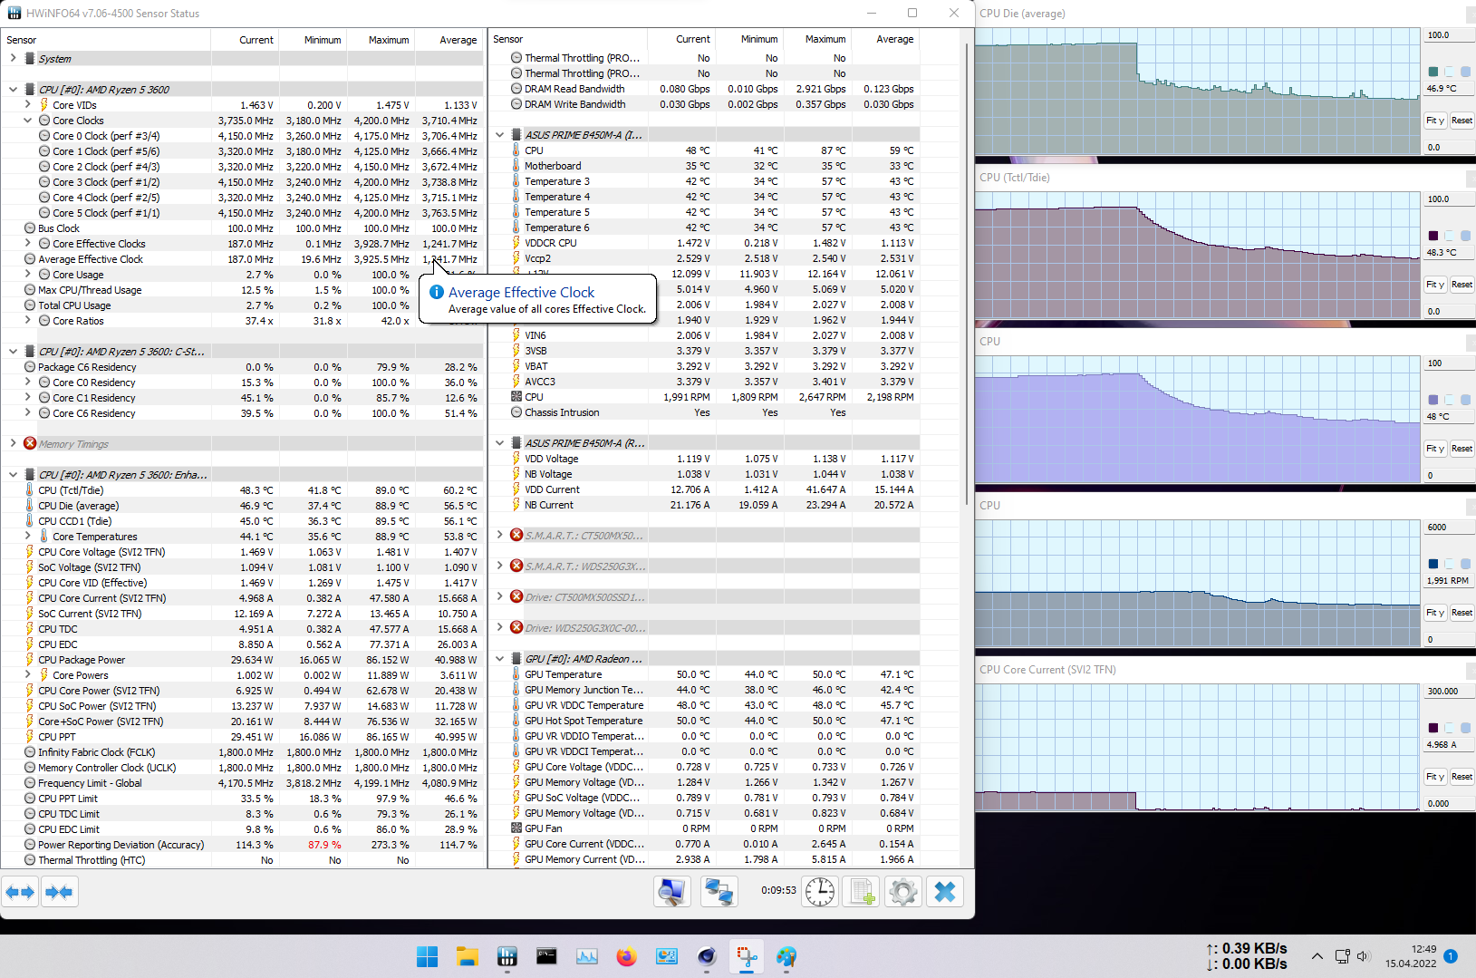1476x978 pixels.
Task: Click the volume icon in system tray
Action: click(x=1363, y=956)
